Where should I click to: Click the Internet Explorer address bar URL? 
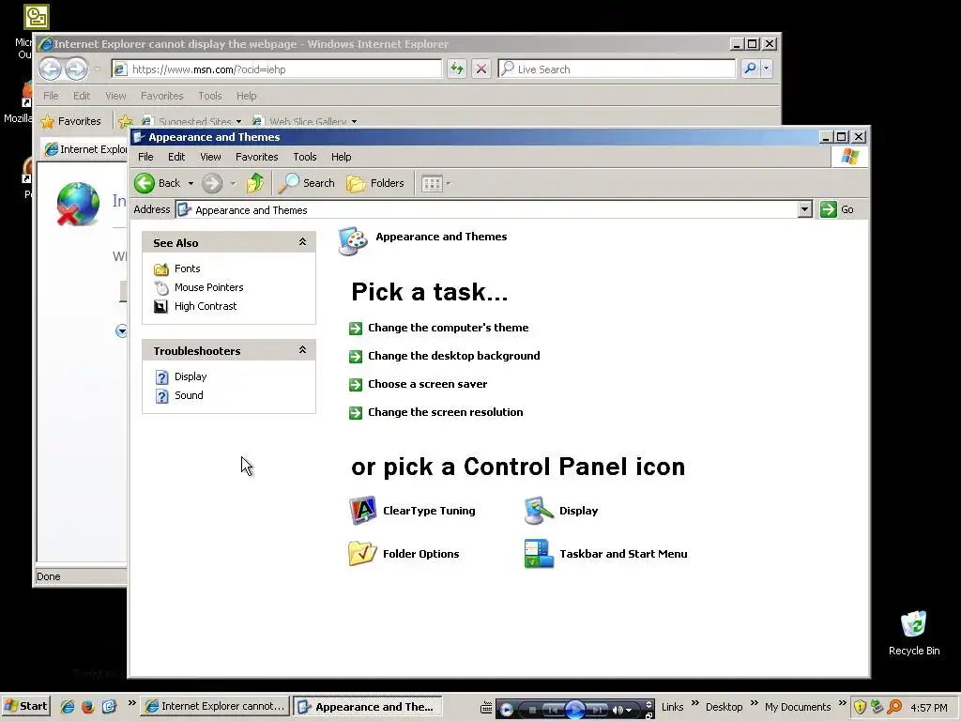[x=208, y=69]
